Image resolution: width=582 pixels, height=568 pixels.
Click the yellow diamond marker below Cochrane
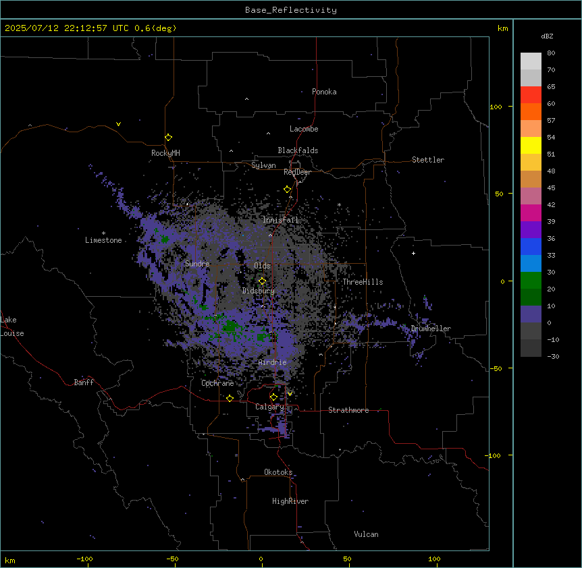(x=230, y=398)
